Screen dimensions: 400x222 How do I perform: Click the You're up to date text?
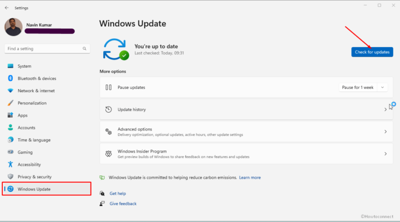tap(156, 47)
